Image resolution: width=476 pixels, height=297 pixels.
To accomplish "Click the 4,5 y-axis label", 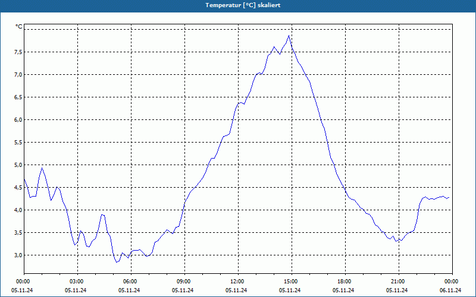I will pyautogui.click(x=18, y=188).
